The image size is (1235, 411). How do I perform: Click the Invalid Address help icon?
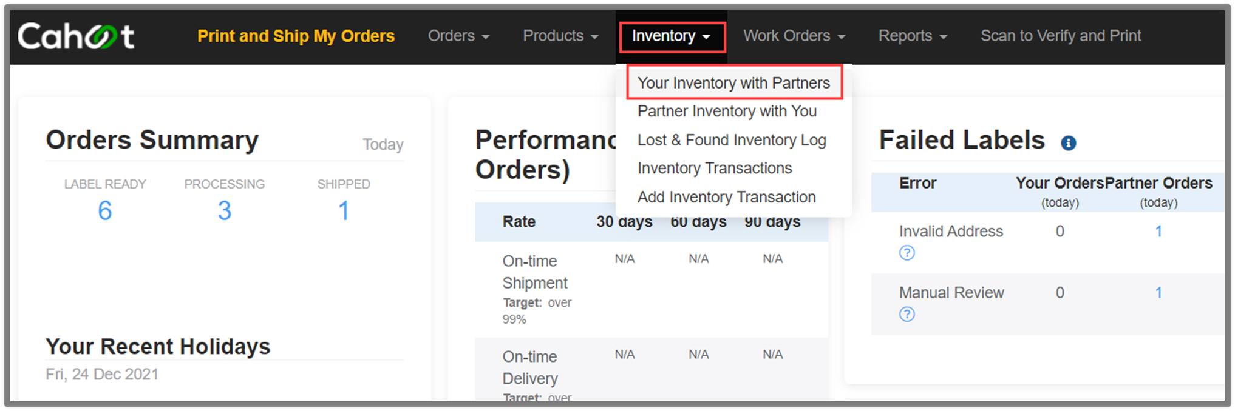[907, 253]
